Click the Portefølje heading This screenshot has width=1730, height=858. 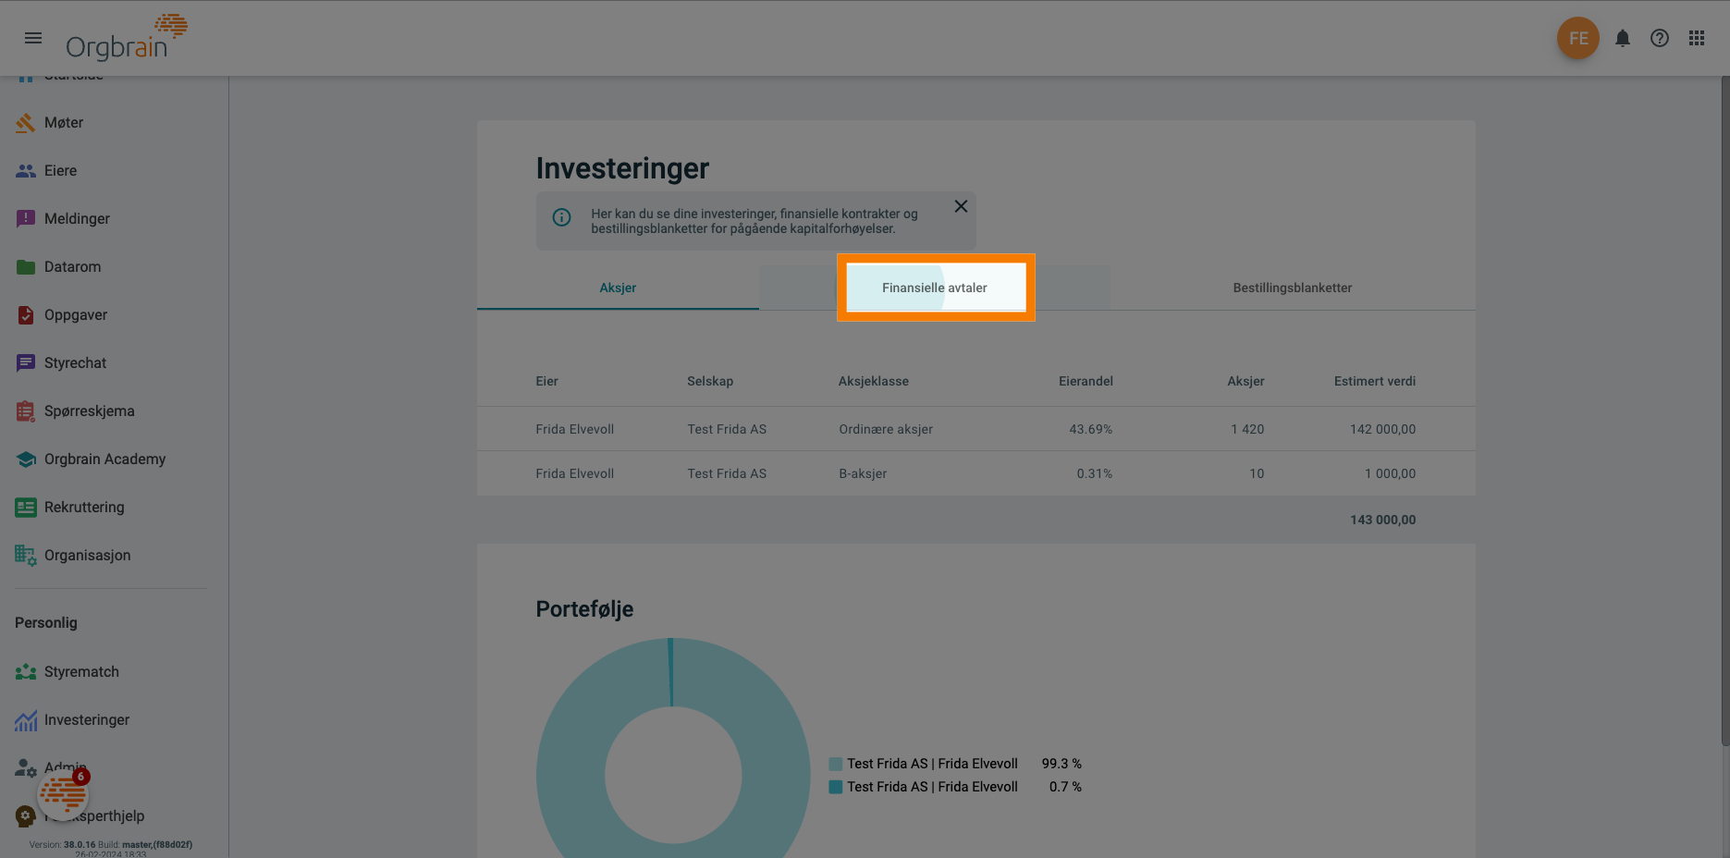pos(584,609)
